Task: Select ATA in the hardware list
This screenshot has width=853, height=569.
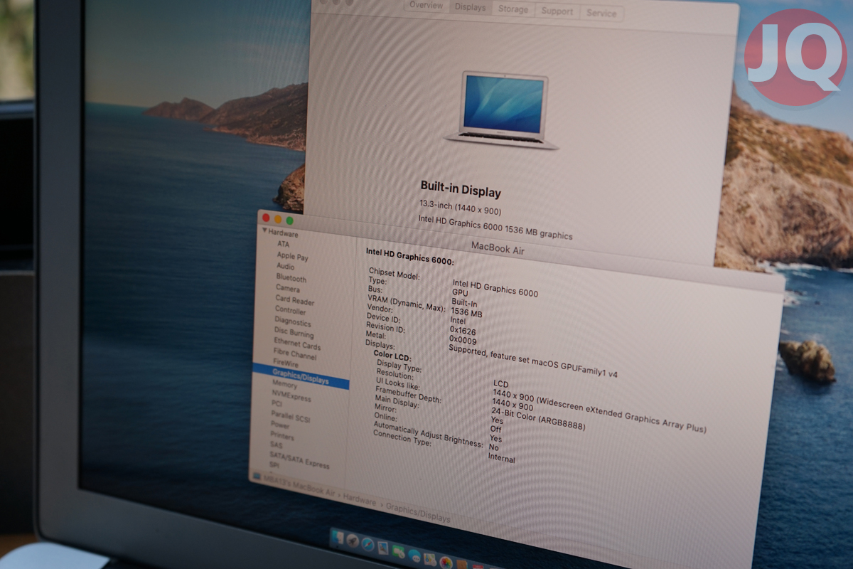Action: tap(284, 244)
